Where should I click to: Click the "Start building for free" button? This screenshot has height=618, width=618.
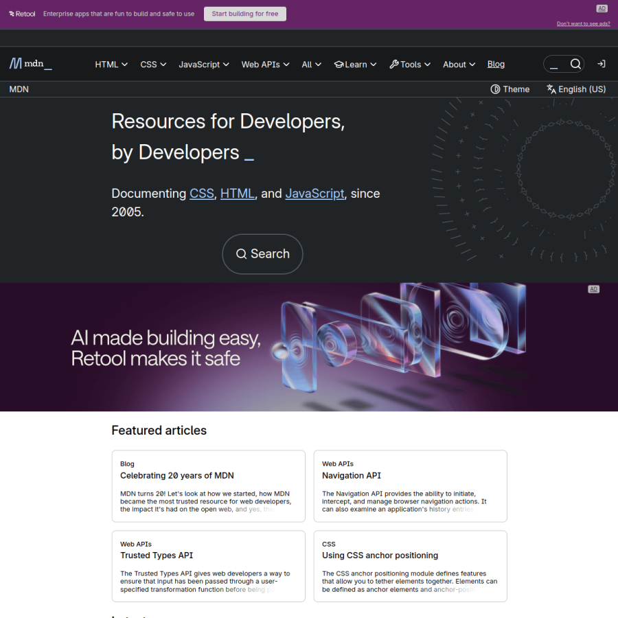244,14
